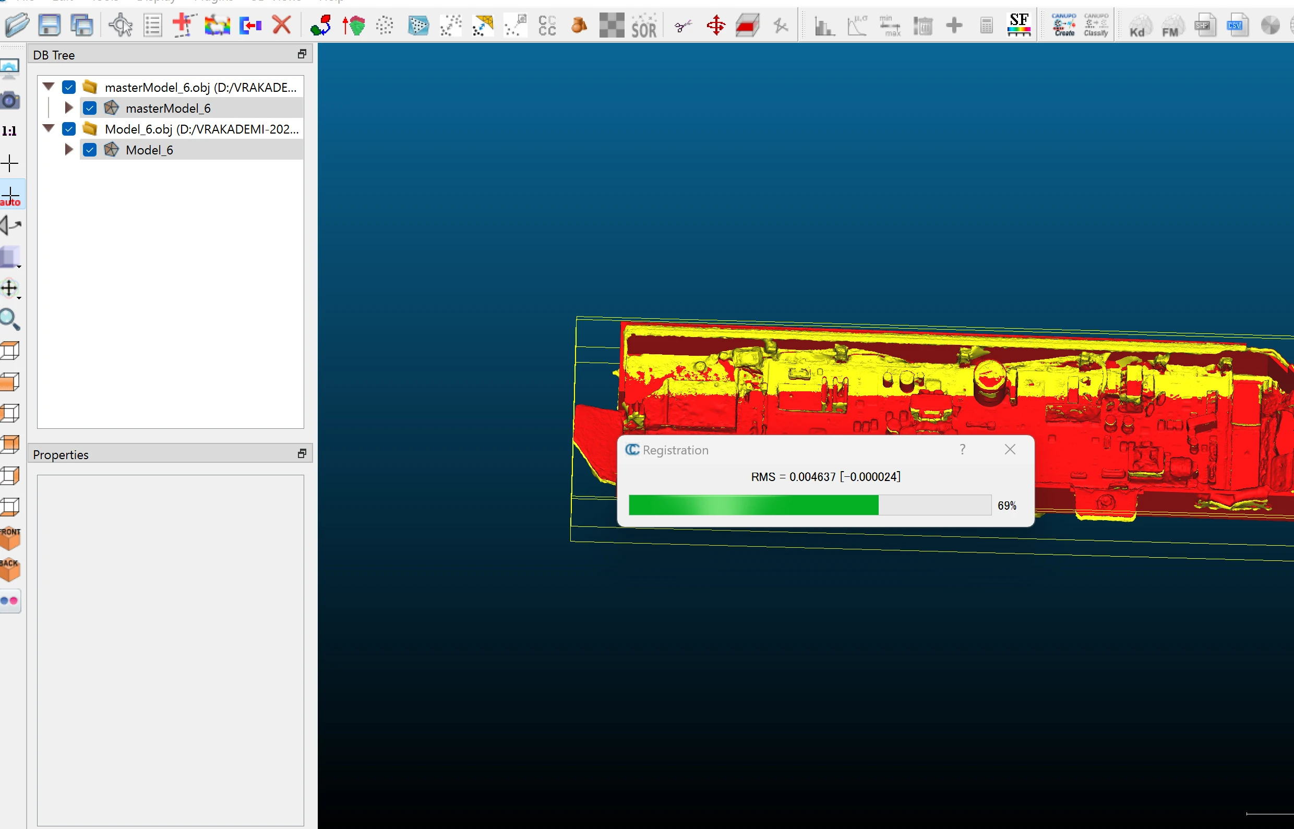Click the Kd tree toolbar icon
1294x829 pixels.
(x=1139, y=26)
